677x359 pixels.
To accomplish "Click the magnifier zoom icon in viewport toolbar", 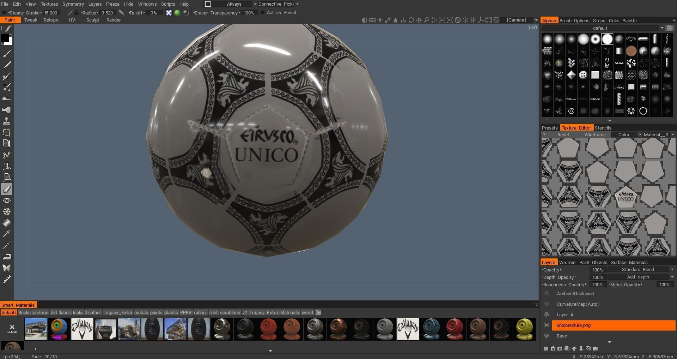I will click(x=427, y=20).
